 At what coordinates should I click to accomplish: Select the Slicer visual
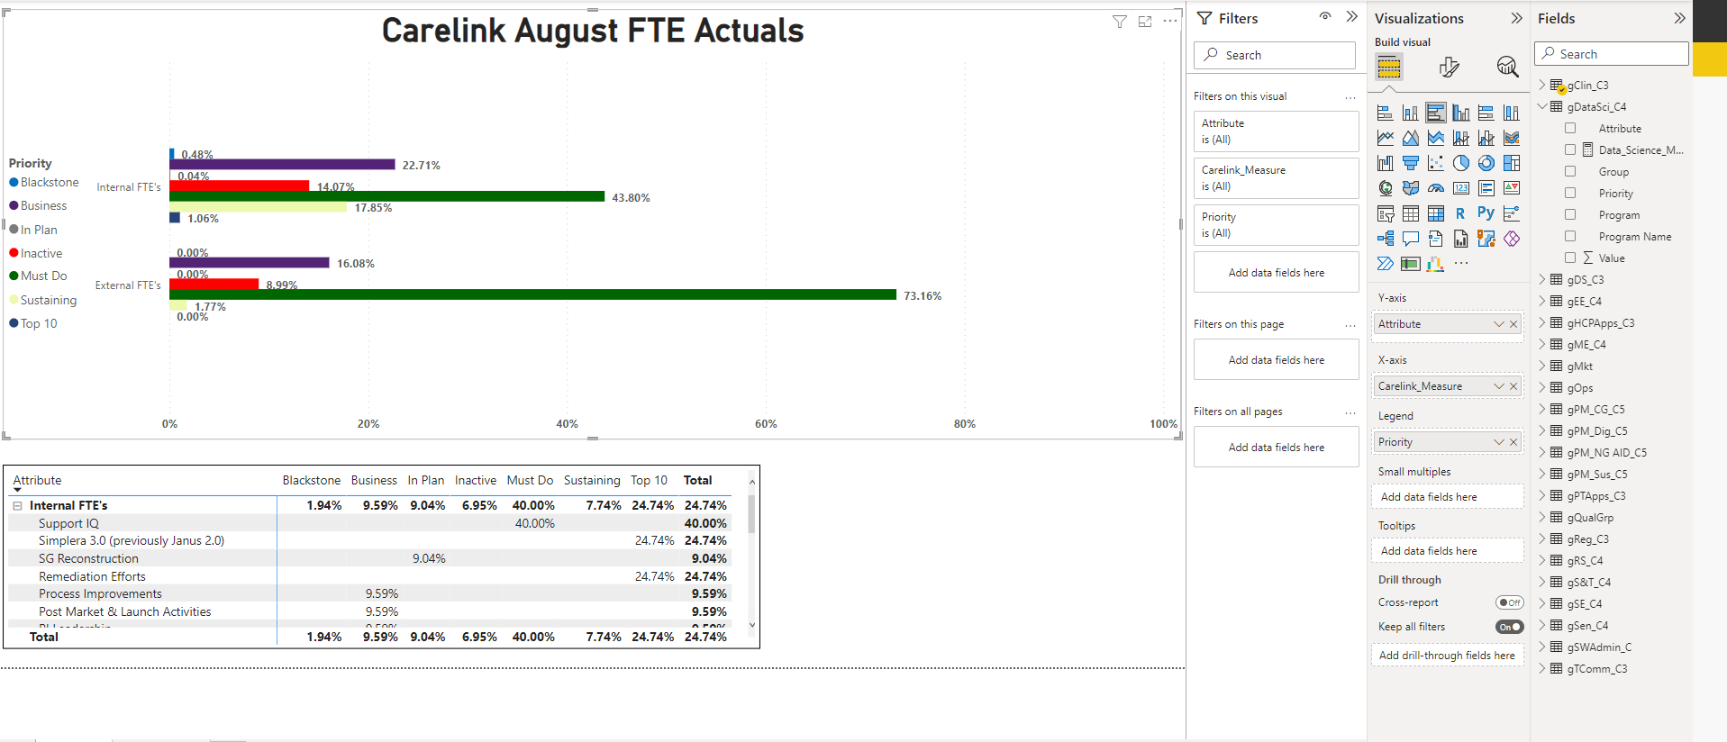point(1386,213)
